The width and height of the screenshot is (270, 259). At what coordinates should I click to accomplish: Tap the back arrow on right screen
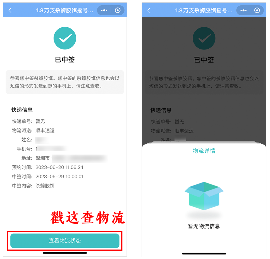click(x=149, y=10)
